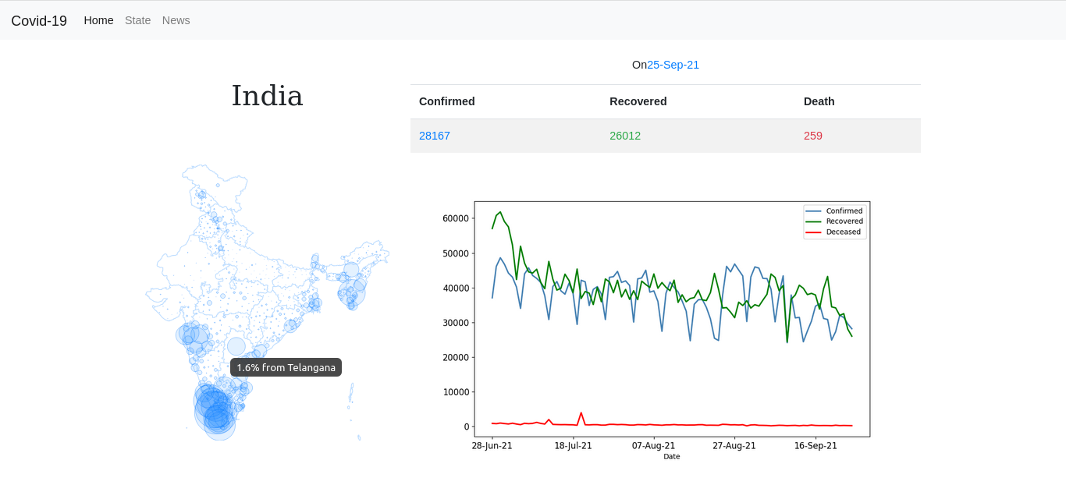Click the Telangana tooltip on the map

click(286, 367)
